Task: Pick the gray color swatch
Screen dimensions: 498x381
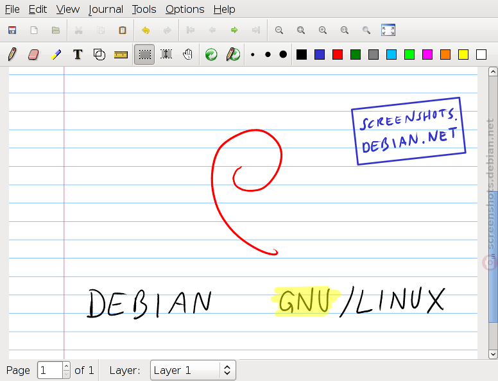Action: tap(374, 55)
